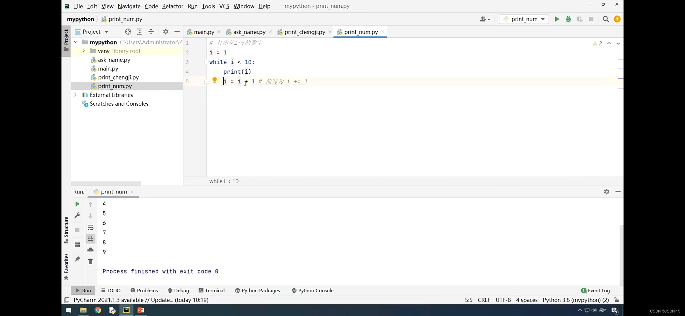Open the Event Log
This screenshot has height=316, width=685.
[595, 291]
